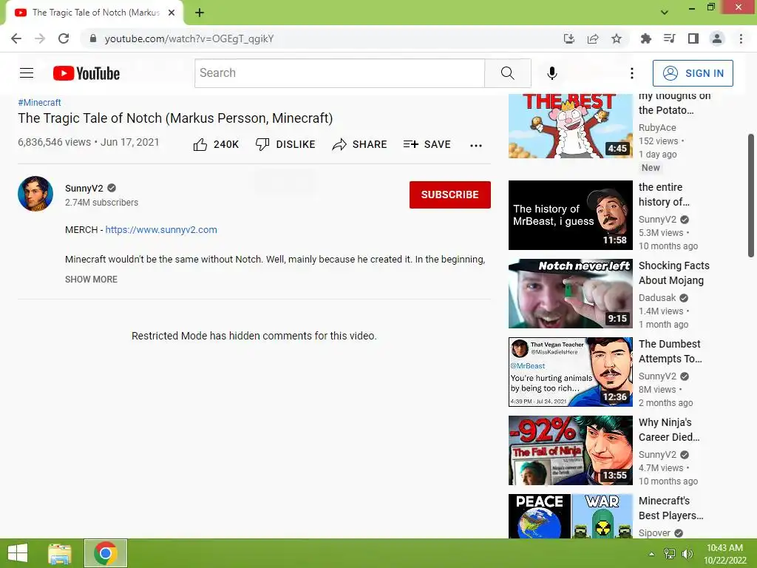The image size is (757, 568).
Task: Open sunnyv2.com merch link
Action: pos(161,229)
